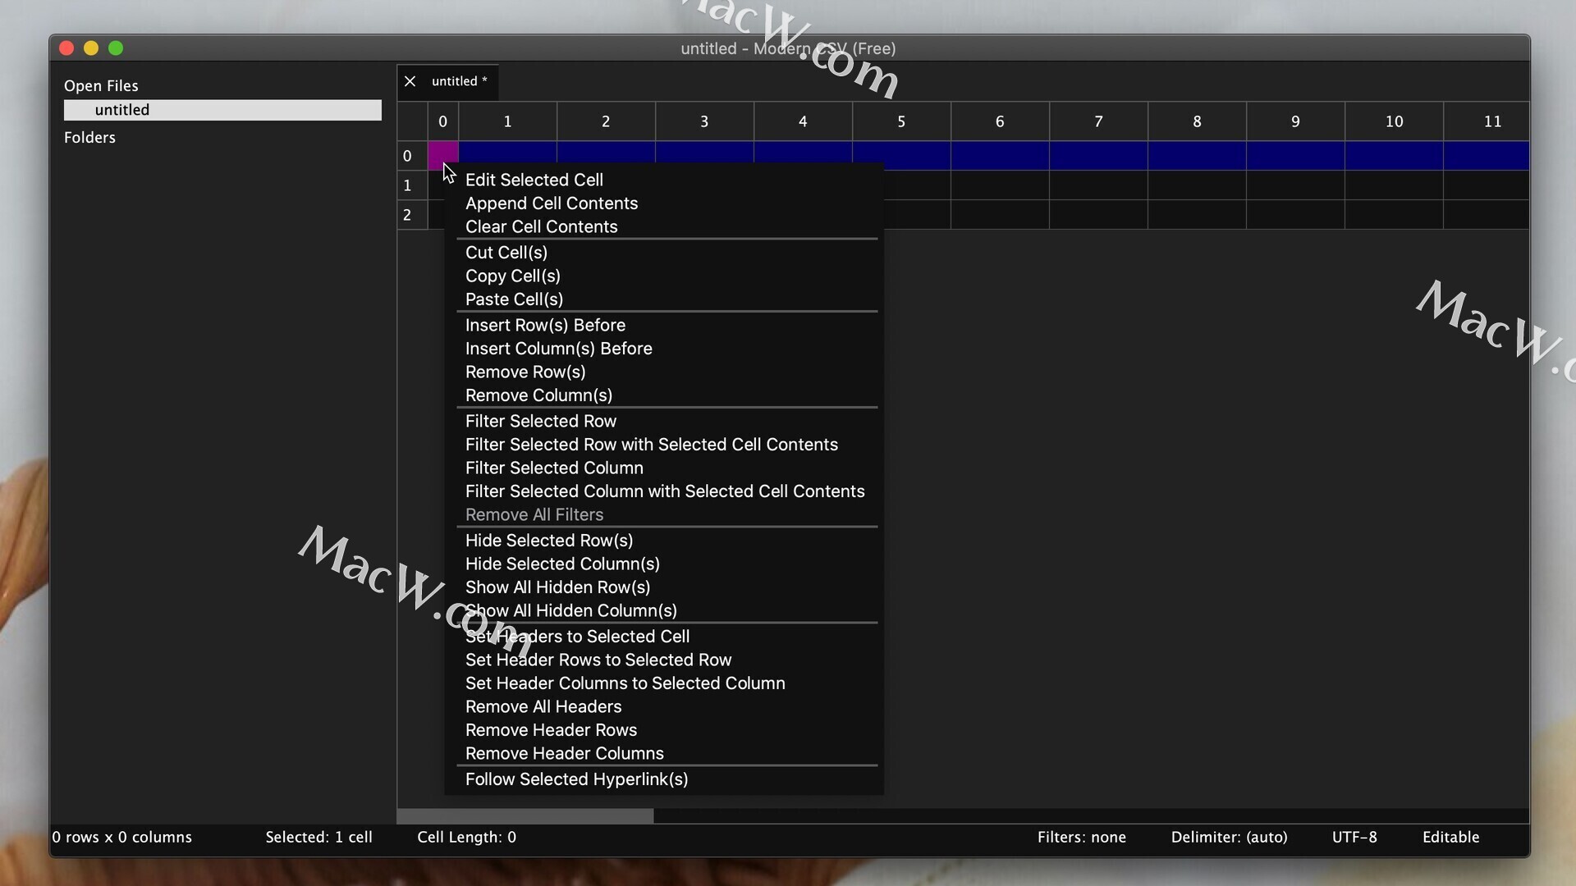Click the horizontal scrollbar thumb
The width and height of the screenshot is (1576, 886).
525,816
